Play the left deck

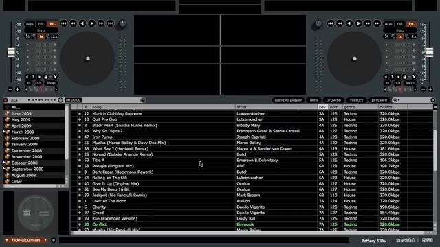(91, 23)
